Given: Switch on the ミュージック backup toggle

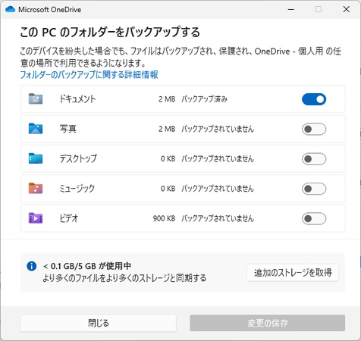Looking at the screenshot, I should click(x=314, y=189).
